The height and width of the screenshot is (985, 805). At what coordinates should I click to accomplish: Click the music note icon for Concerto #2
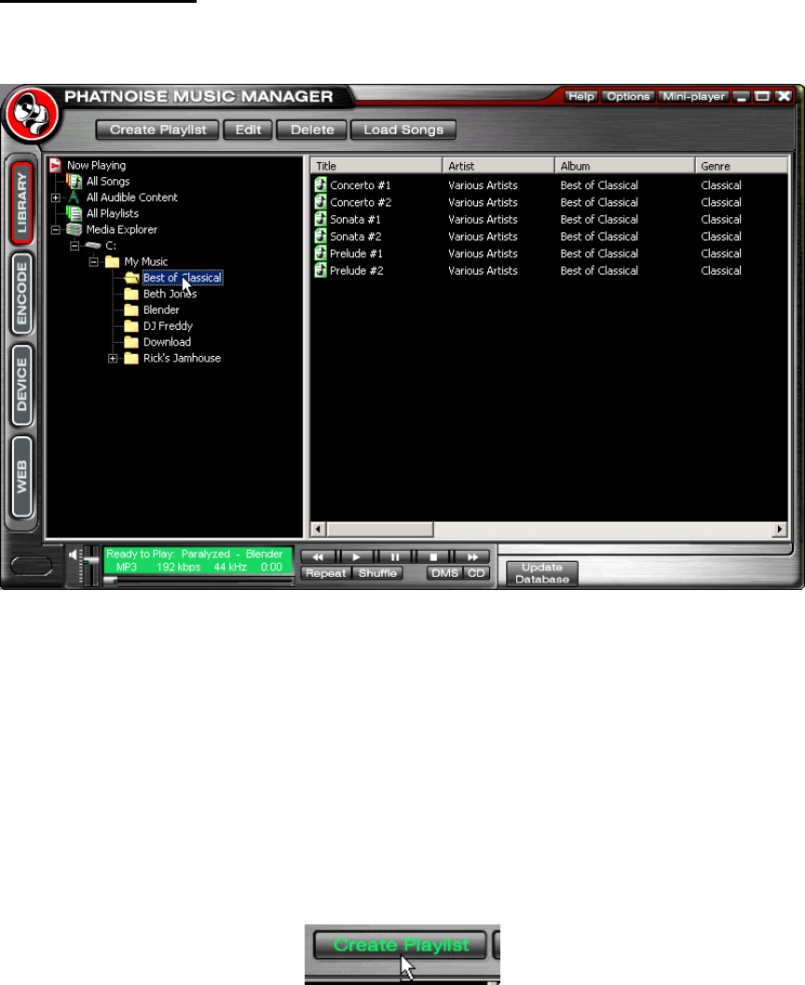(x=321, y=201)
